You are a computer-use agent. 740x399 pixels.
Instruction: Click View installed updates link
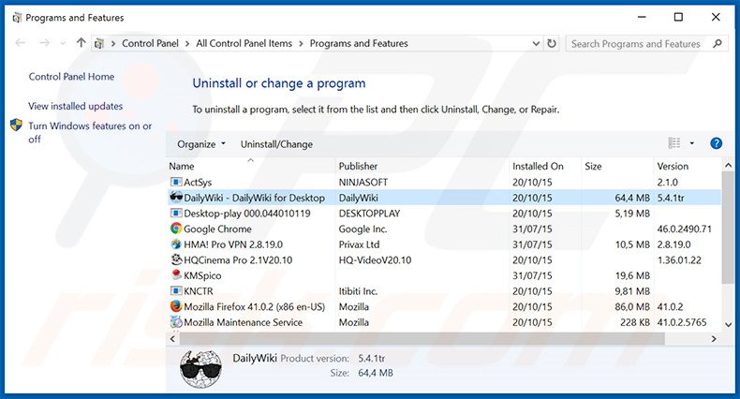point(75,107)
